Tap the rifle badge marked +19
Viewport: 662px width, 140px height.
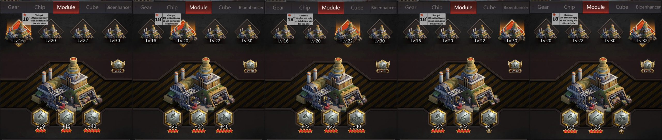point(66,118)
